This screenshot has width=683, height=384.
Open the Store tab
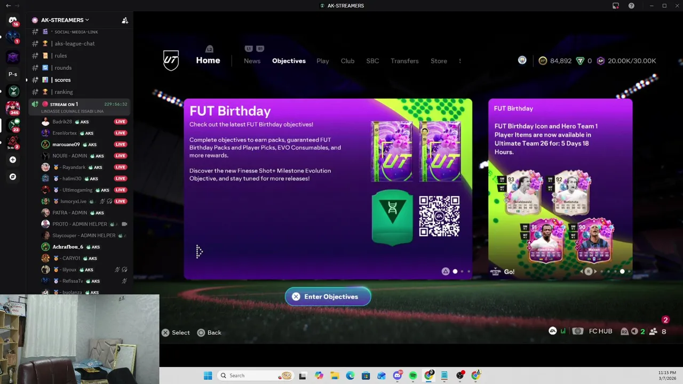point(439,61)
